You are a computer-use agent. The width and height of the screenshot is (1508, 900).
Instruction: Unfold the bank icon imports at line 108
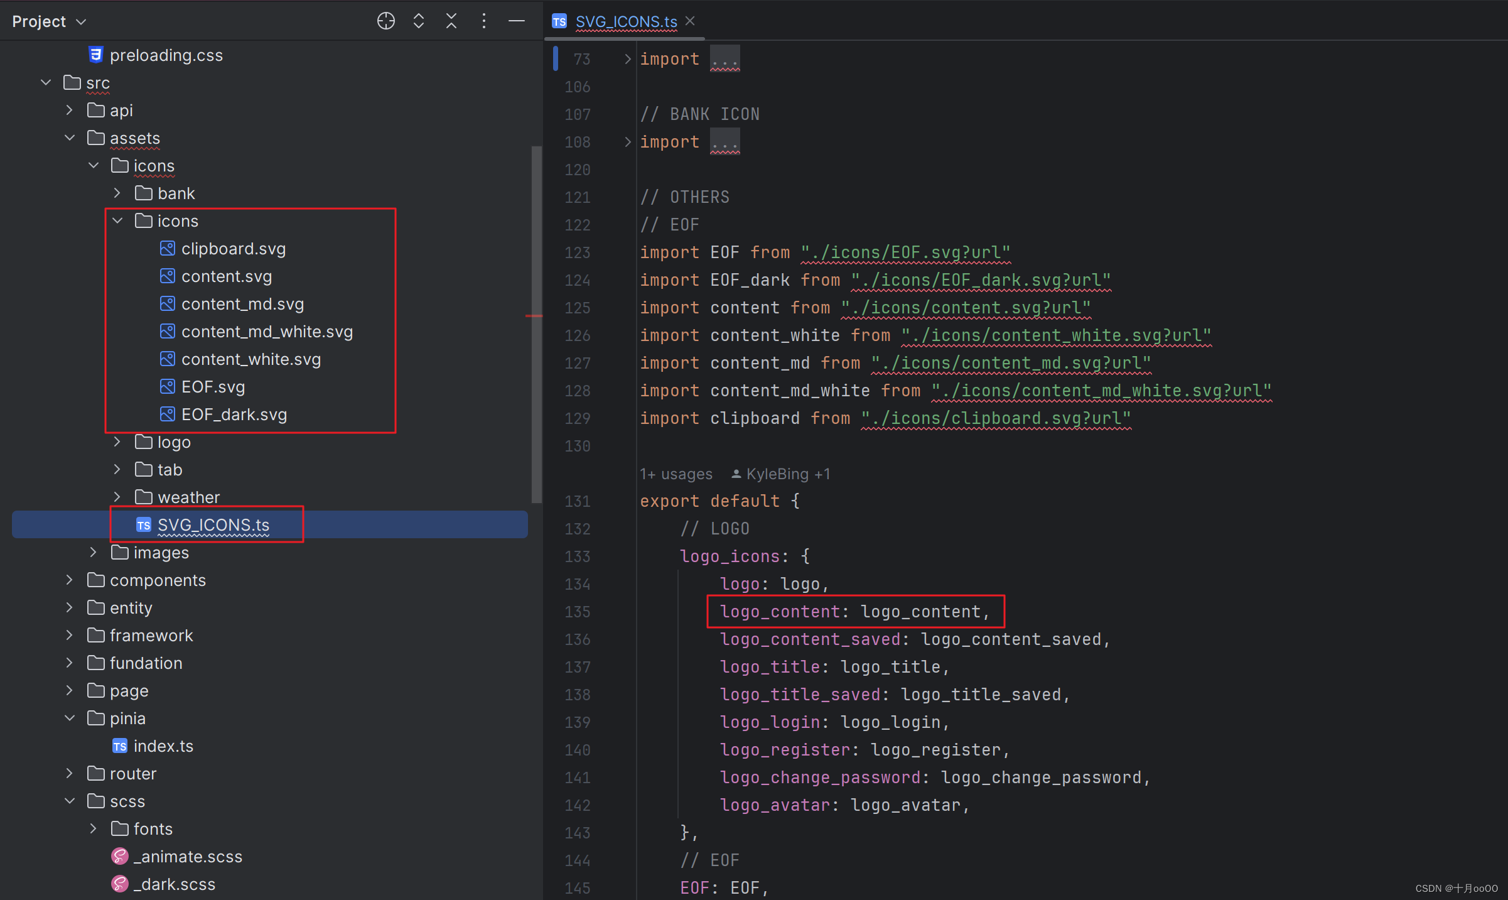[627, 142]
